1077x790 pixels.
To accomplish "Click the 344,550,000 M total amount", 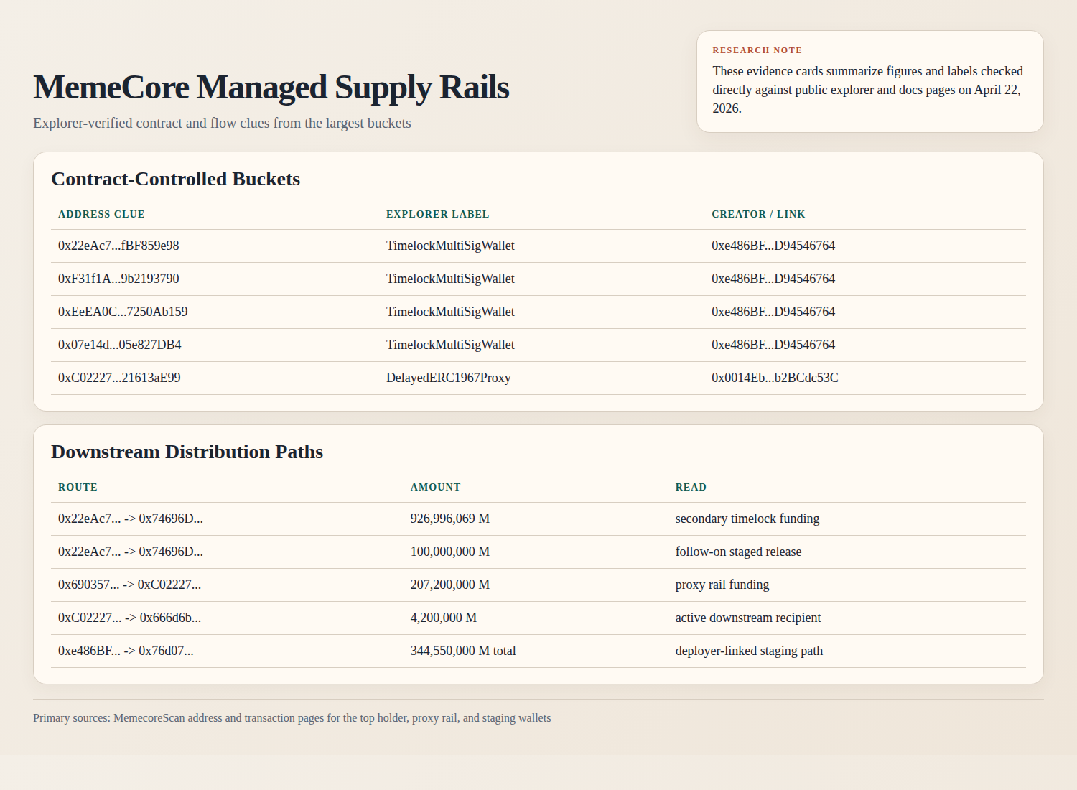I will (463, 651).
